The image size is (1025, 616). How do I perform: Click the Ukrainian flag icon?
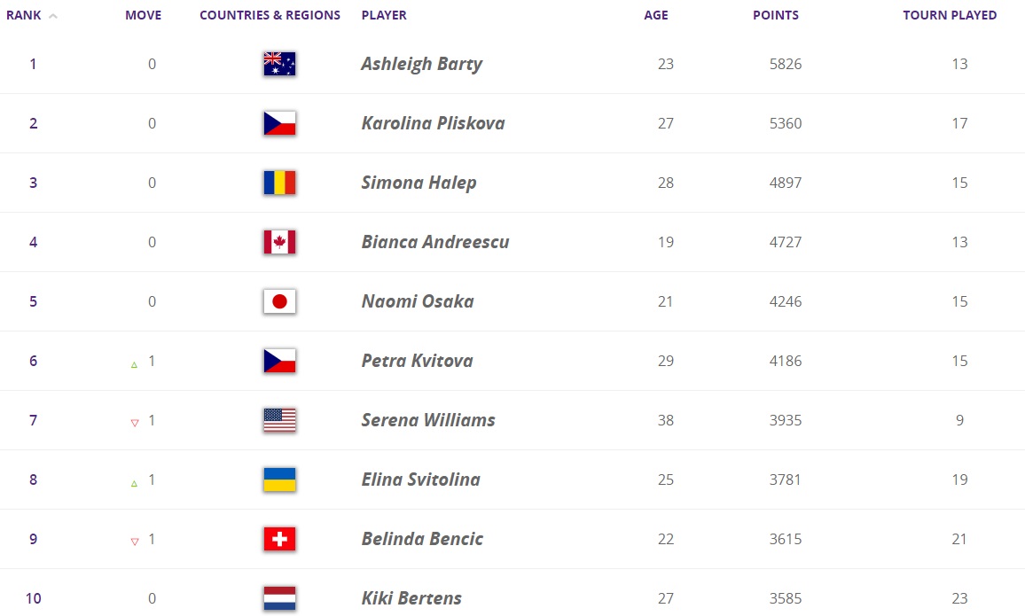(279, 480)
